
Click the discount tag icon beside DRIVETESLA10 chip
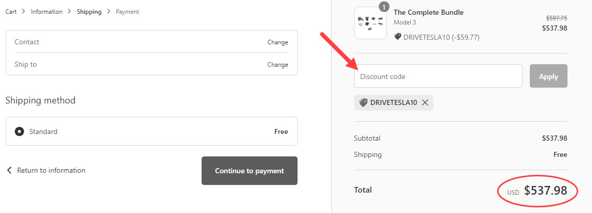(x=363, y=102)
